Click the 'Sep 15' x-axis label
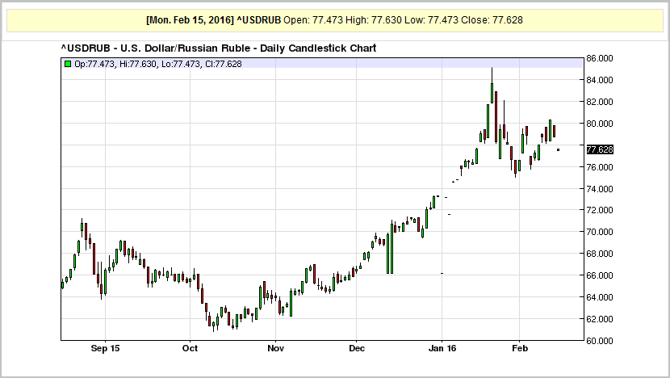 point(105,348)
